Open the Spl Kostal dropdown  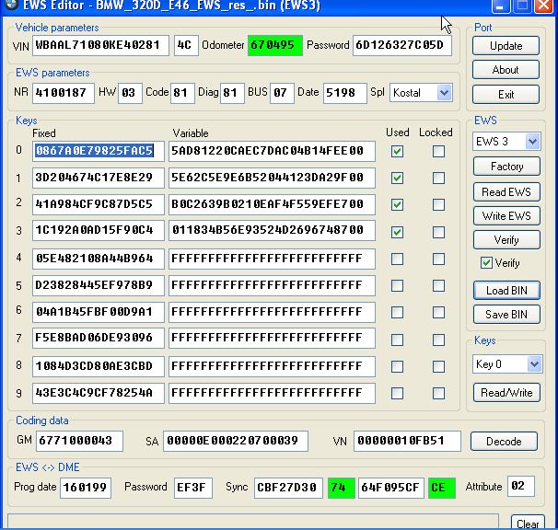(444, 93)
